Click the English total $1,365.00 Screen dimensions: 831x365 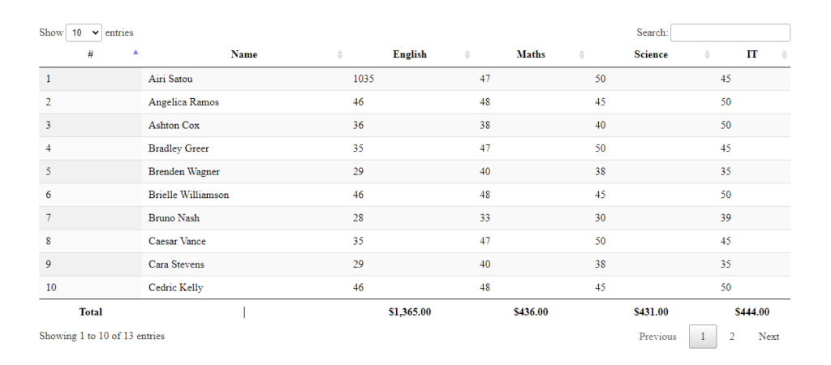[410, 312]
